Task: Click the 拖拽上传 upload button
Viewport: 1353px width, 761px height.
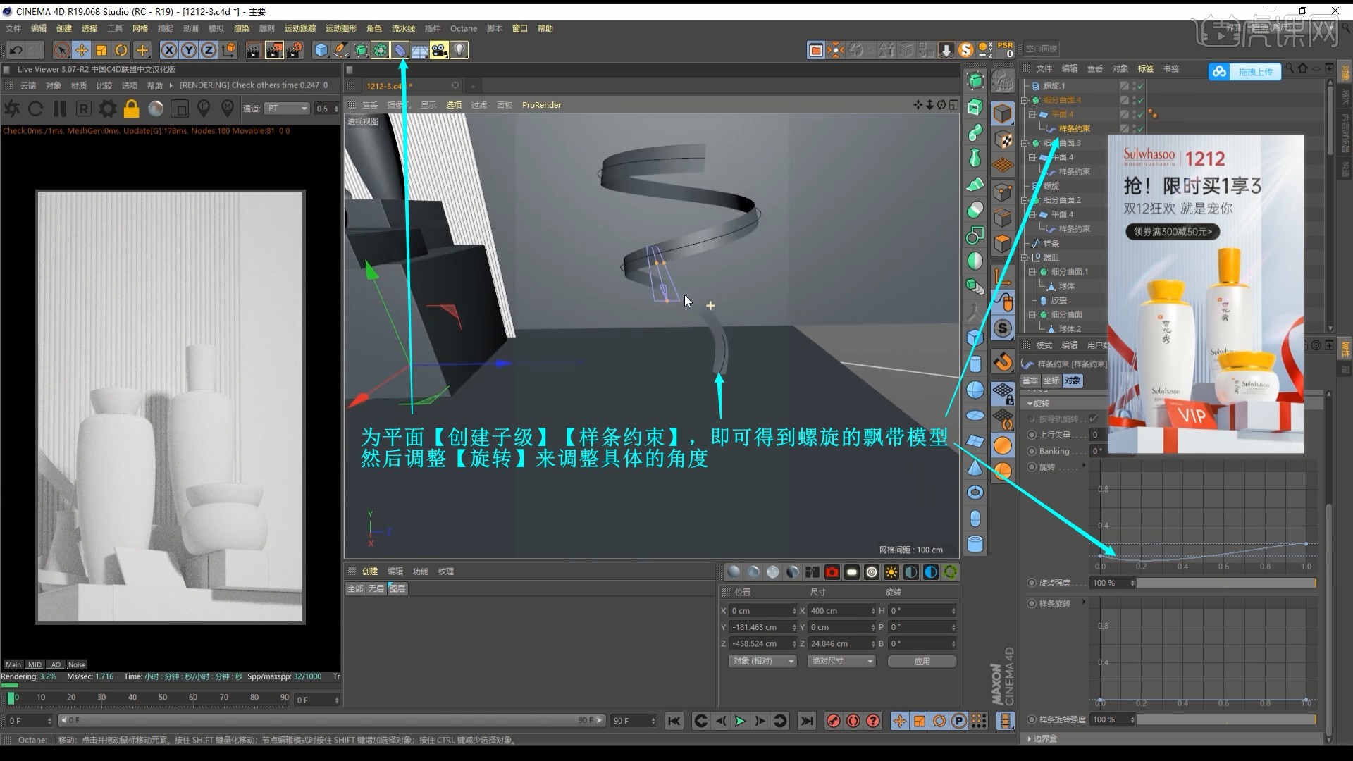Action: pos(1245,71)
